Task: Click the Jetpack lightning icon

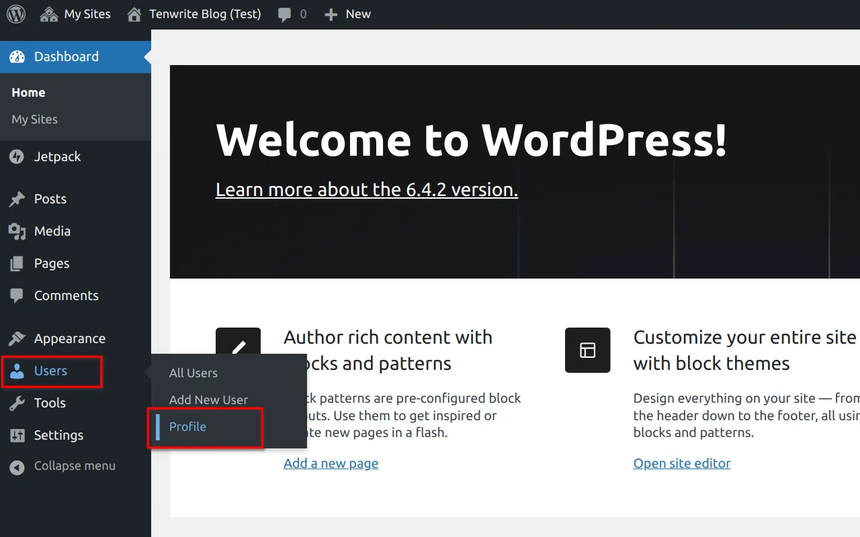Action: [17, 157]
